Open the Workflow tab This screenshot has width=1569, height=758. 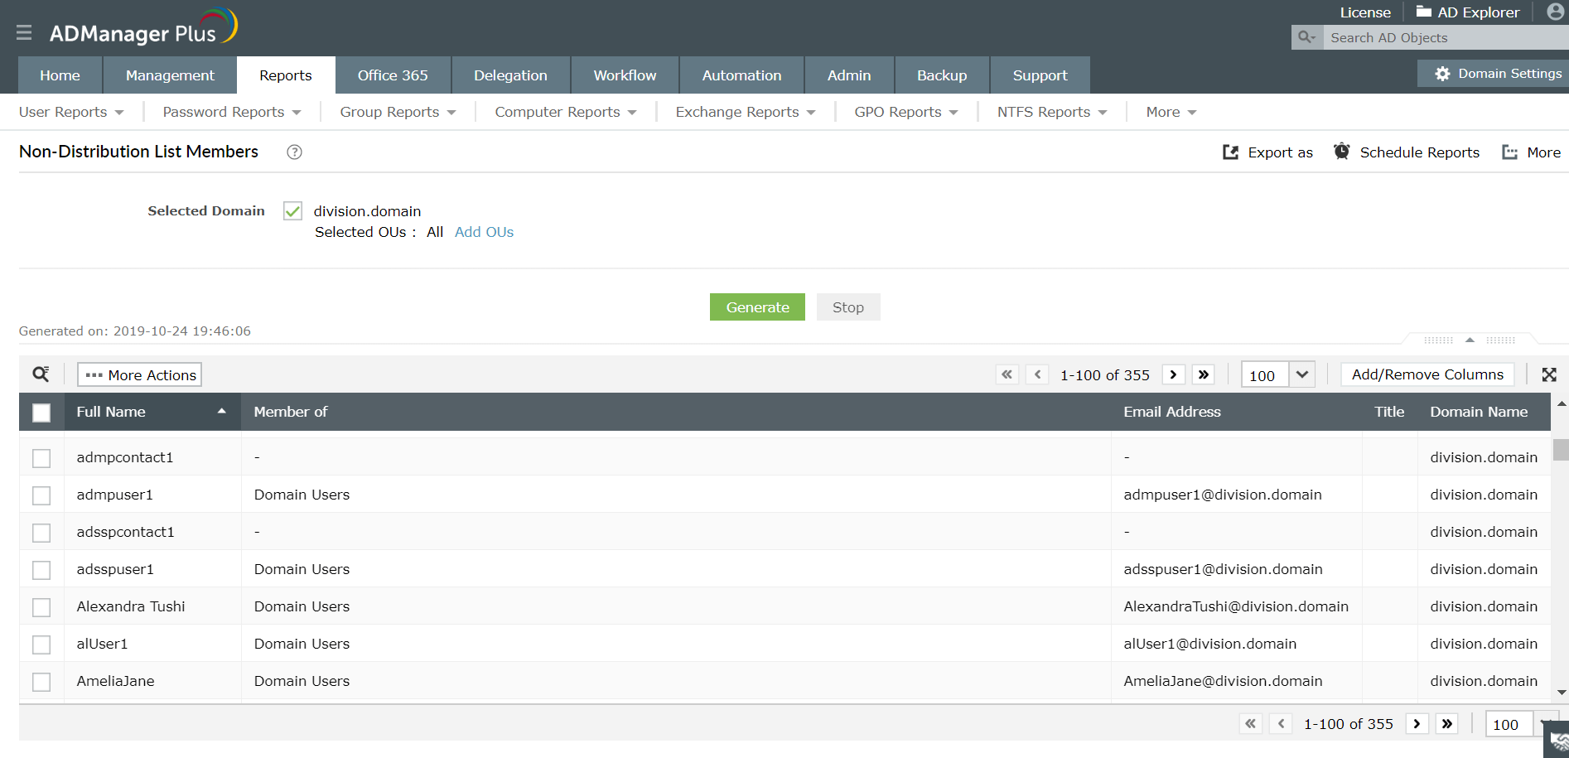[625, 75]
